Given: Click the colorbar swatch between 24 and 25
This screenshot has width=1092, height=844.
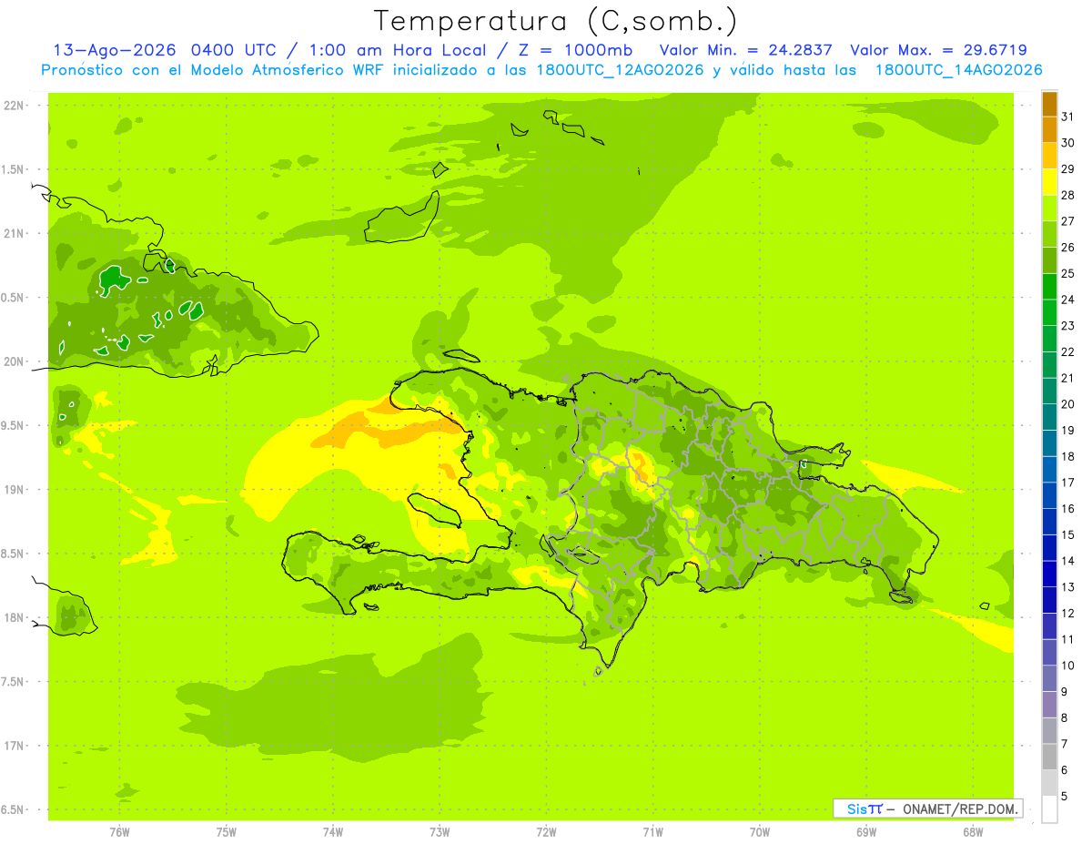Looking at the screenshot, I should (x=1049, y=287).
